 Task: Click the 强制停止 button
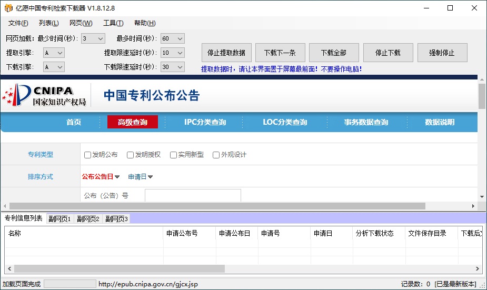point(442,53)
